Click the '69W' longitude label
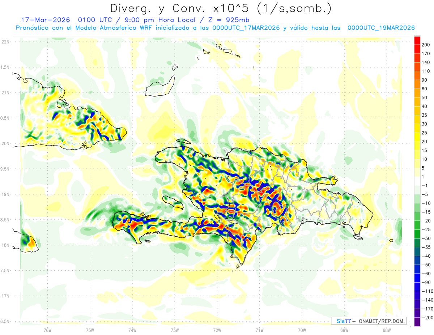The height and width of the screenshot is (335, 434). coord(344,330)
